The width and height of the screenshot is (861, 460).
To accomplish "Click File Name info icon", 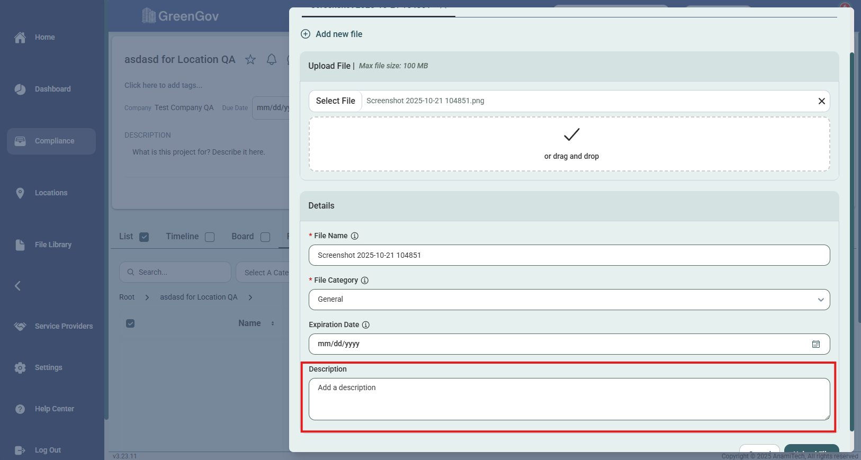I will coord(355,236).
